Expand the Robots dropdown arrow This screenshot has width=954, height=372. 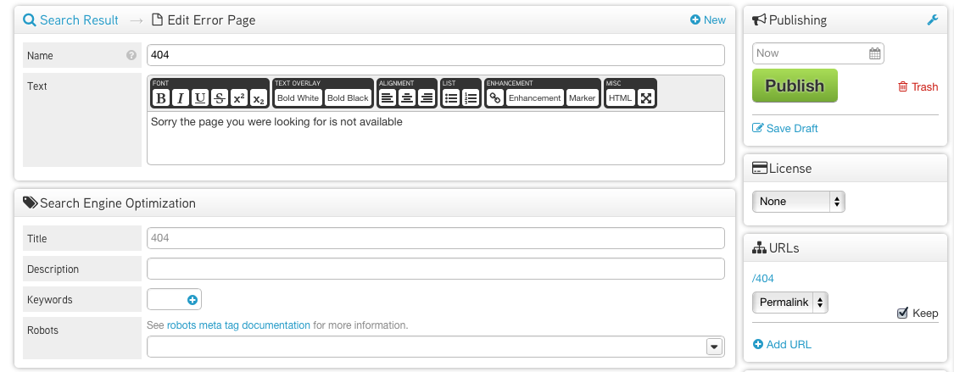(x=714, y=347)
